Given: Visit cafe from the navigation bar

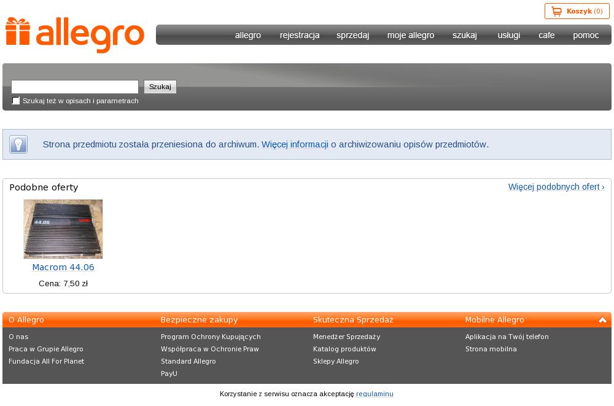Looking at the screenshot, I should point(546,35).
